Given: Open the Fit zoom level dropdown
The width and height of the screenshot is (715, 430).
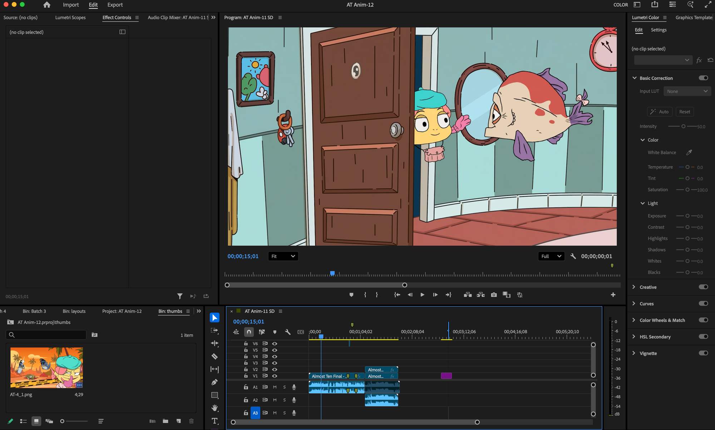Looking at the screenshot, I should point(283,256).
